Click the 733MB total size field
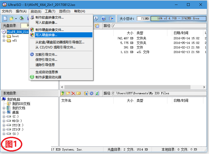209x154 pixels. 143,19
